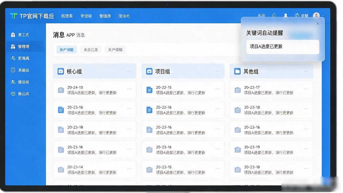The image size is (343, 193).
Task: Click the 项目A进度已更新 keyword field in popup
Action: 283,47
